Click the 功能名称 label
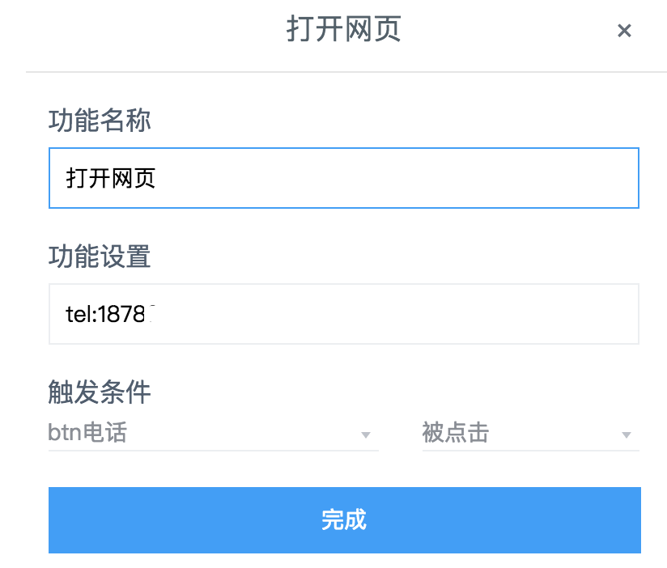Image resolution: width=667 pixels, height=568 pixels. [100, 121]
